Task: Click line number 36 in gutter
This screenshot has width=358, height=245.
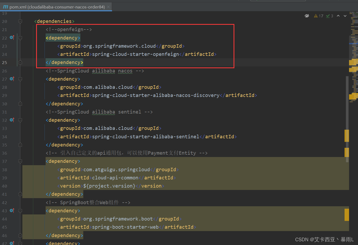Action: click(x=4, y=153)
